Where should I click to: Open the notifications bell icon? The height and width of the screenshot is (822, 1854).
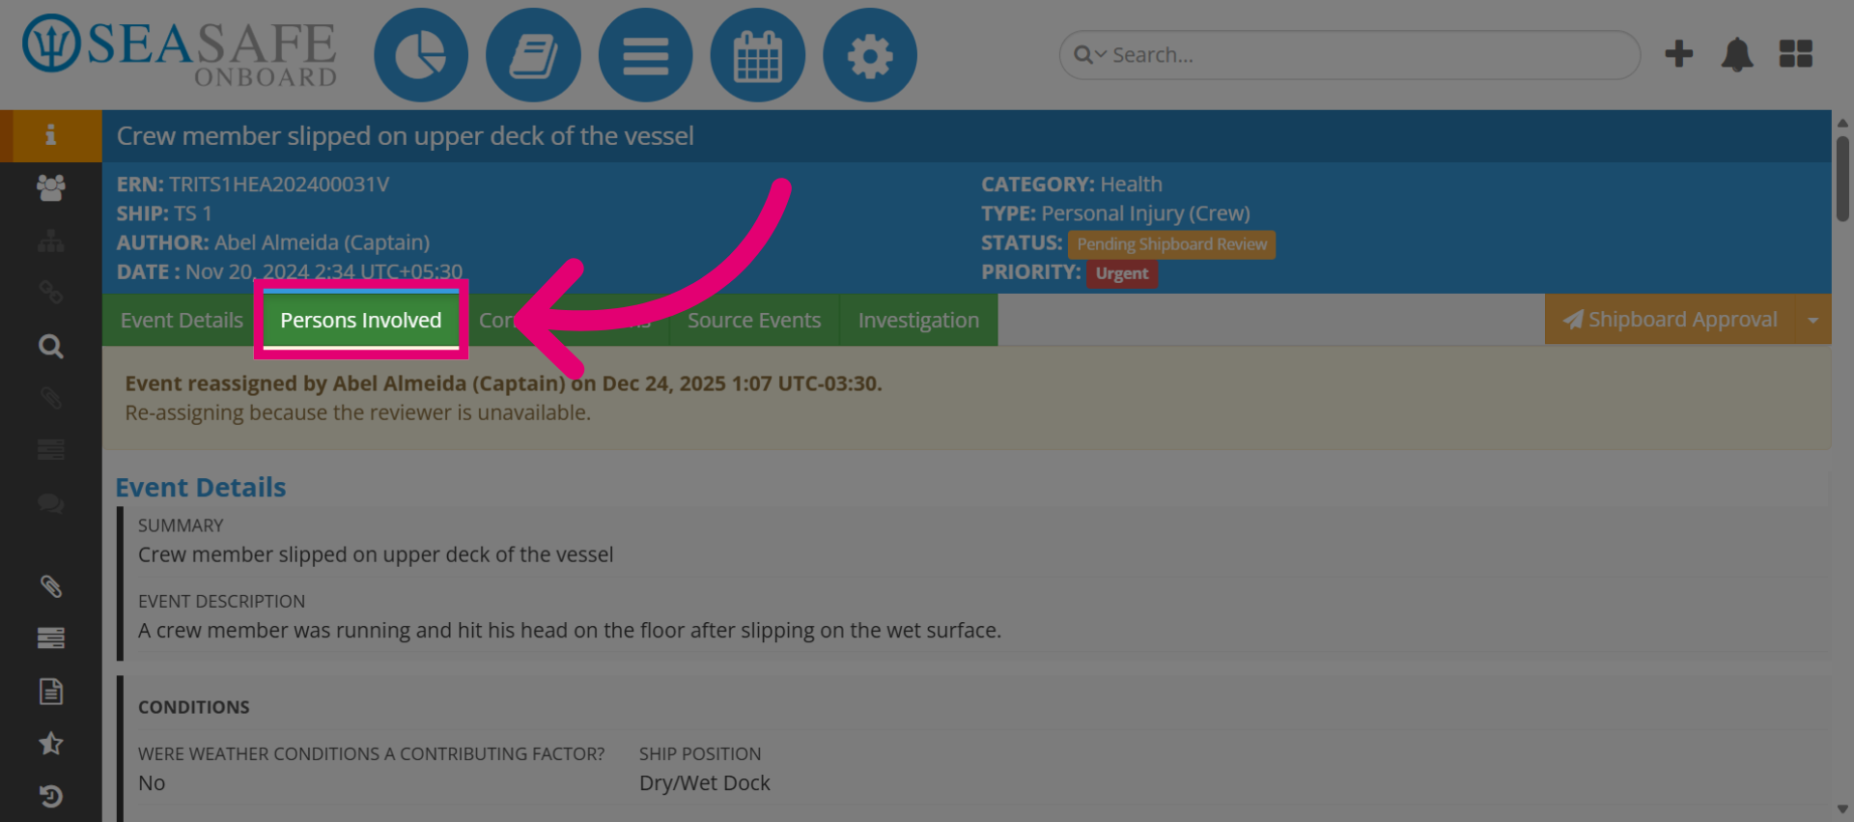[1736, 54]
